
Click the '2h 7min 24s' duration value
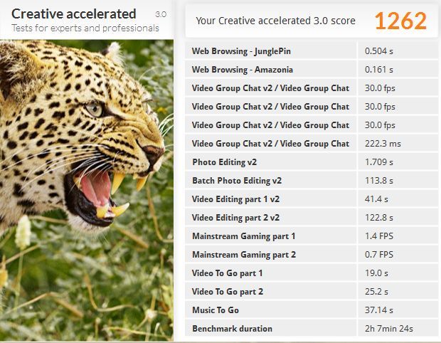[x=388, y=328]
